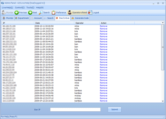Remove ban dated 2008-07-13 19:34:33

103,54
